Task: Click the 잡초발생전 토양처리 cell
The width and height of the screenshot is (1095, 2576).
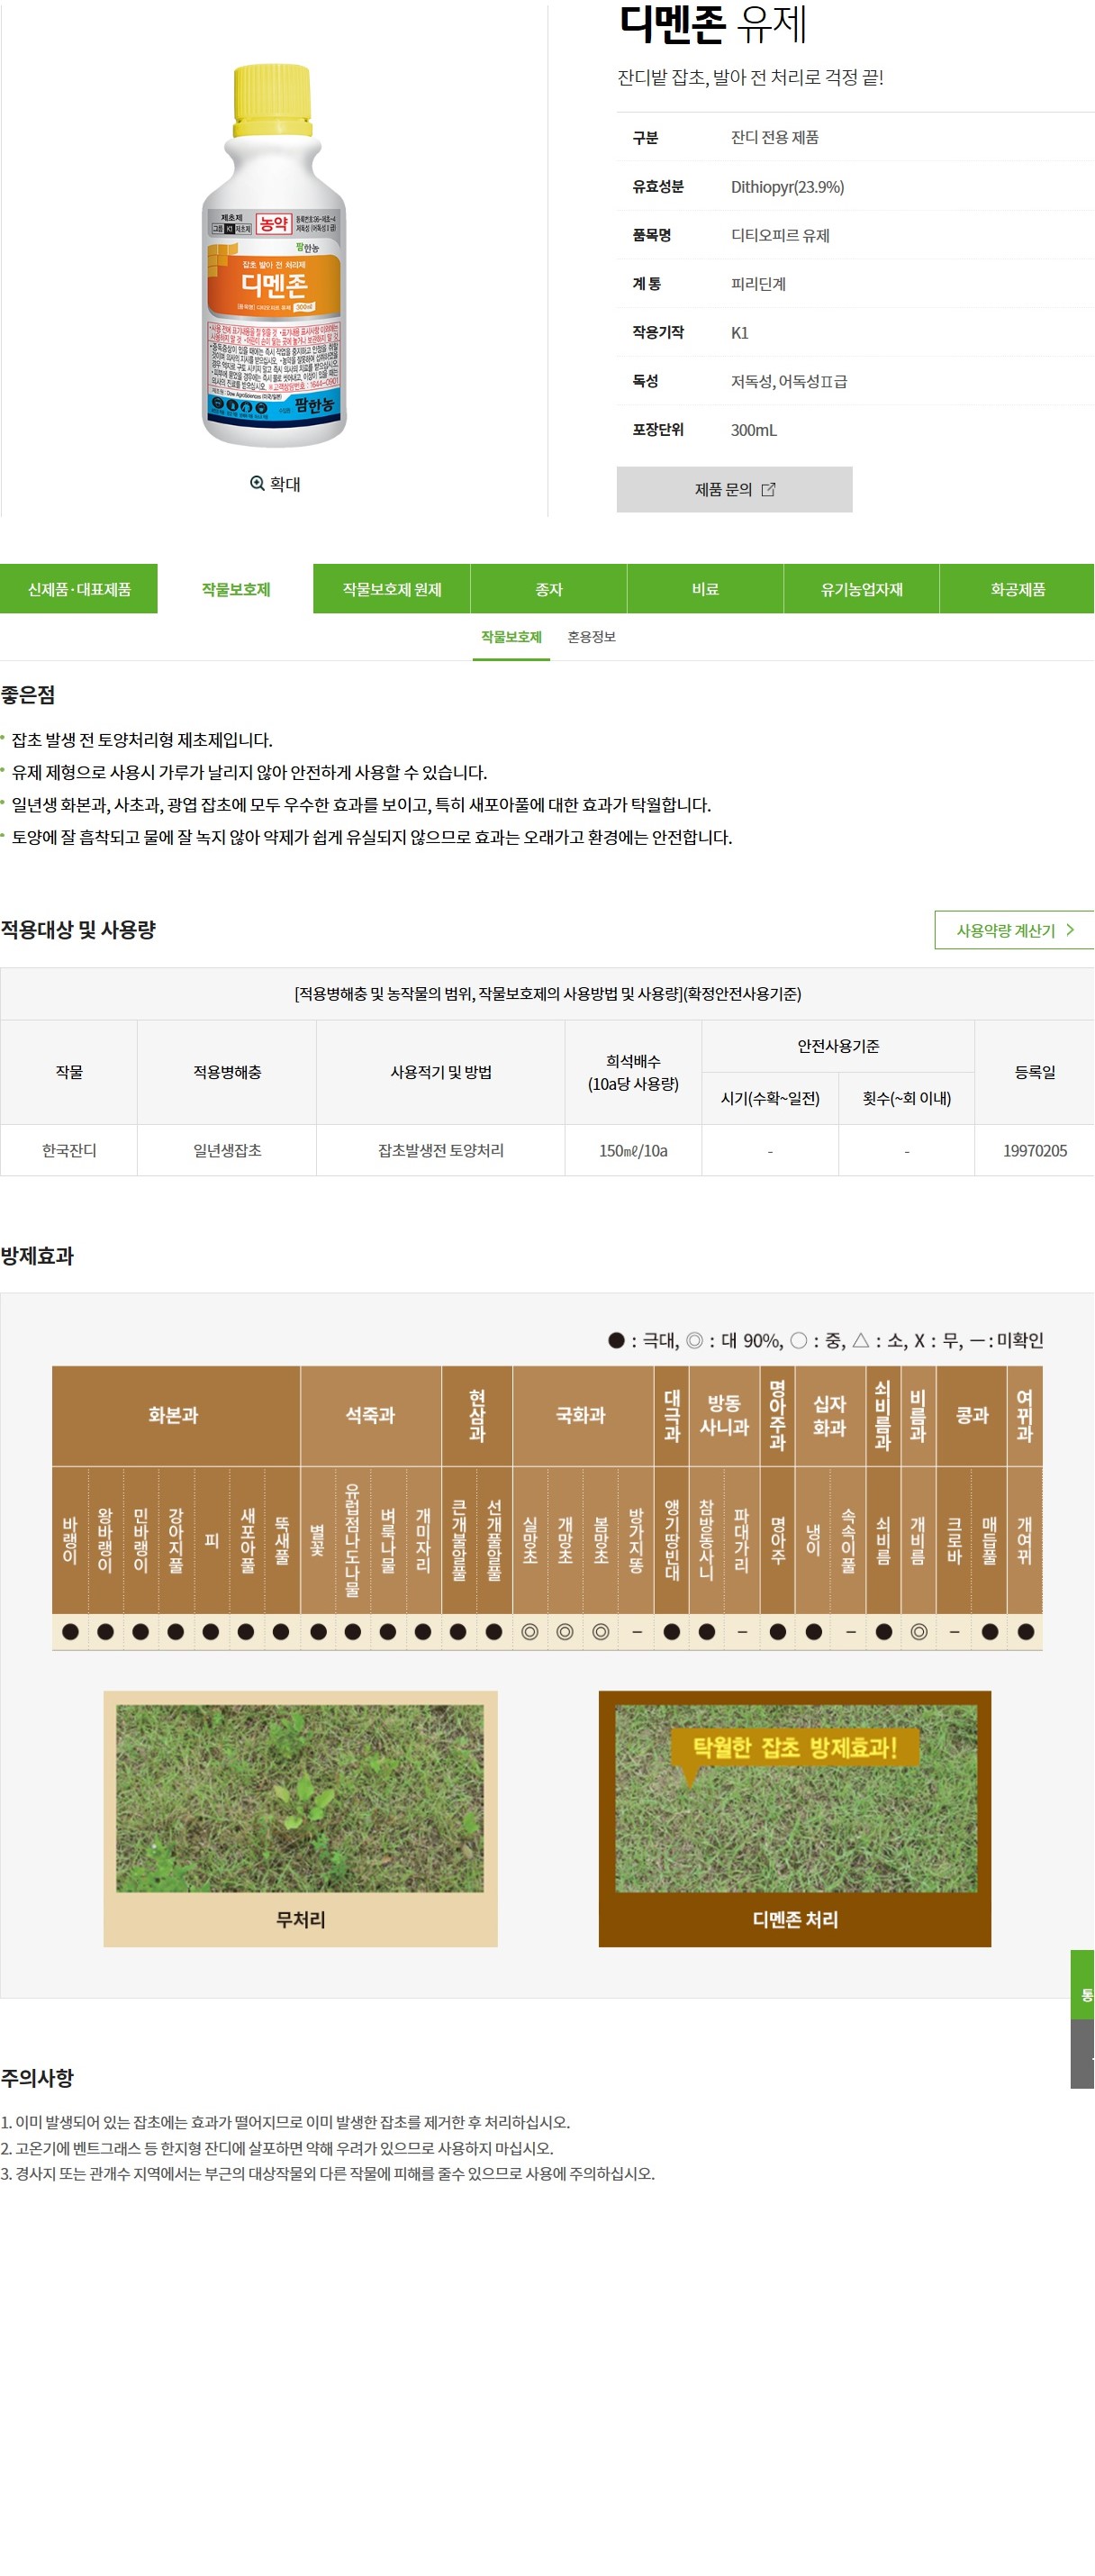Action: [440, 1150]
